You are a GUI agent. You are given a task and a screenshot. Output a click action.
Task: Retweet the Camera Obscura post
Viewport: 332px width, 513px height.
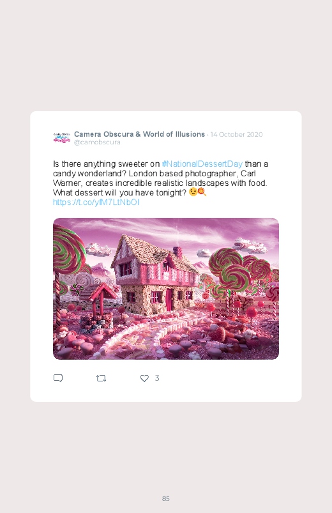click(x=101, y=379)
